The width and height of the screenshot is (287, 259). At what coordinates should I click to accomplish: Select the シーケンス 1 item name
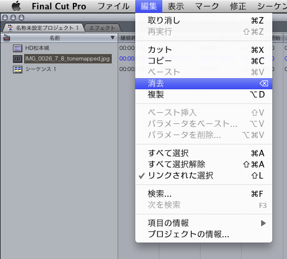coord(41,69)
